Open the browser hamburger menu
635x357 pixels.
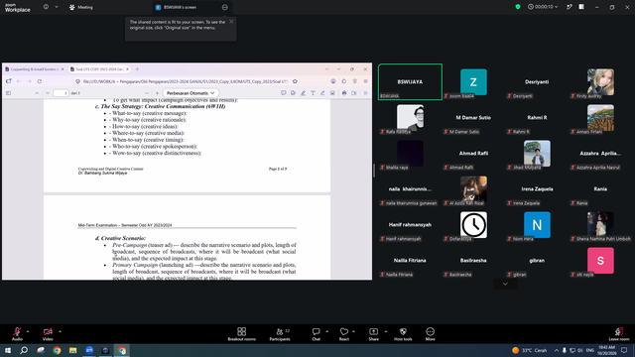365,81
